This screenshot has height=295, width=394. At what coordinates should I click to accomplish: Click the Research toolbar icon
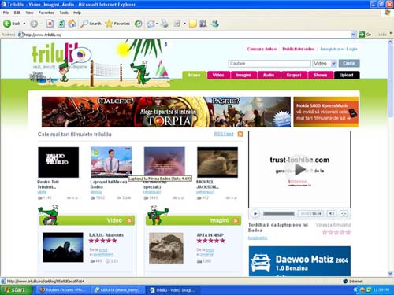203,24
